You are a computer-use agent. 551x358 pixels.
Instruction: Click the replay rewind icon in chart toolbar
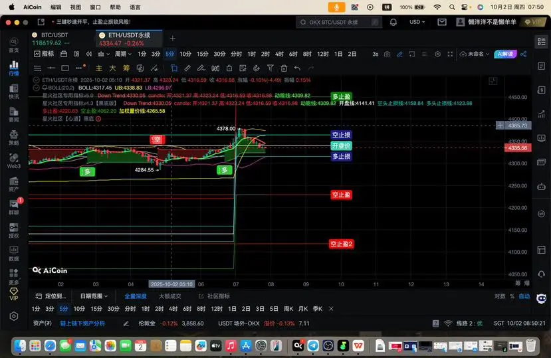pyautogui.click(x=89, y=54)
